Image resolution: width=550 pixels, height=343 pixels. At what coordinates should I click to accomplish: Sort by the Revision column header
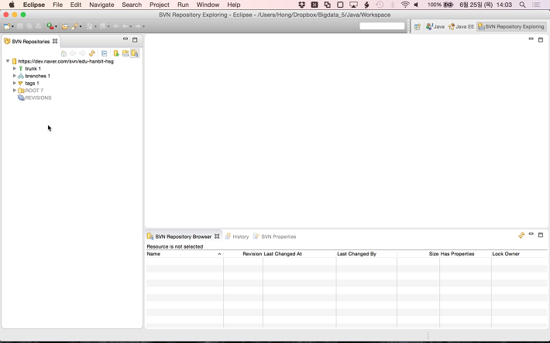pos(243,254)
